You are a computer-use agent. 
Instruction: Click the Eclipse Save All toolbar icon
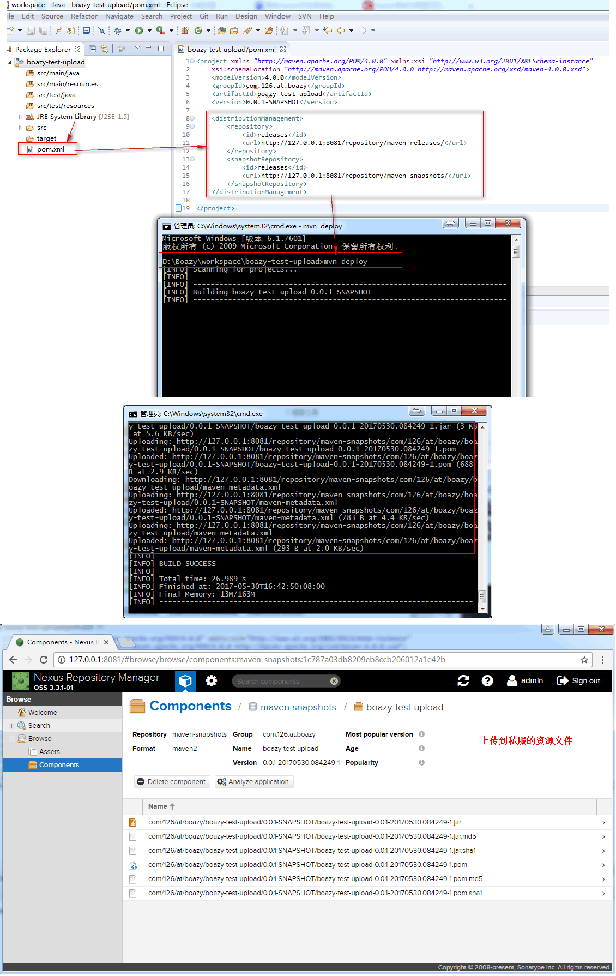(x=43, y=31)
